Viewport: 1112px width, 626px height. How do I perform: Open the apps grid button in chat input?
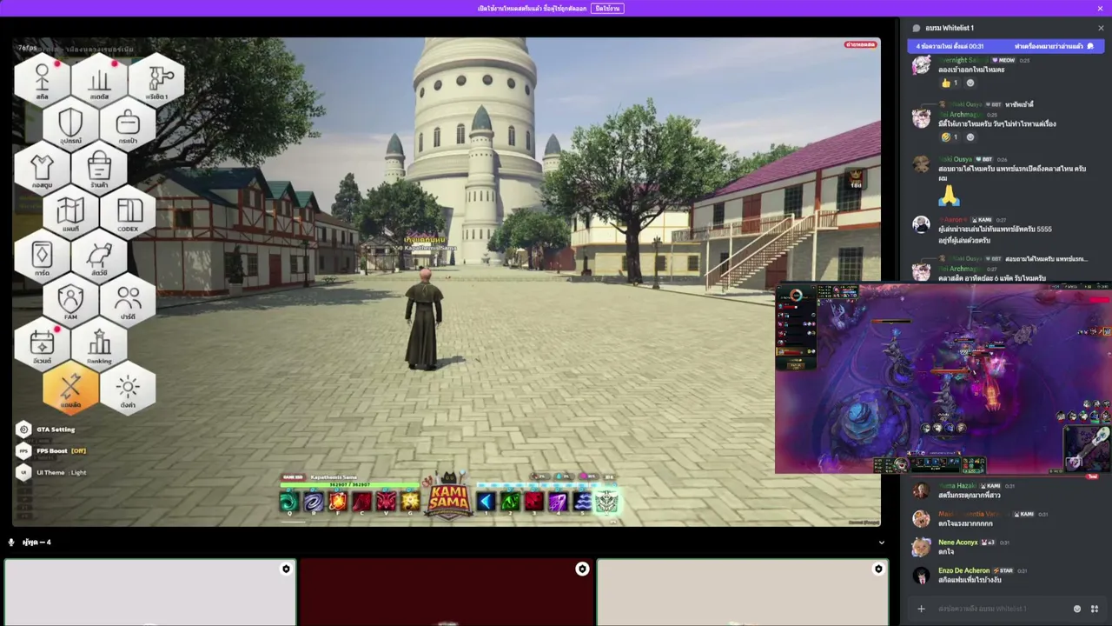click(x=1095, y=609)
